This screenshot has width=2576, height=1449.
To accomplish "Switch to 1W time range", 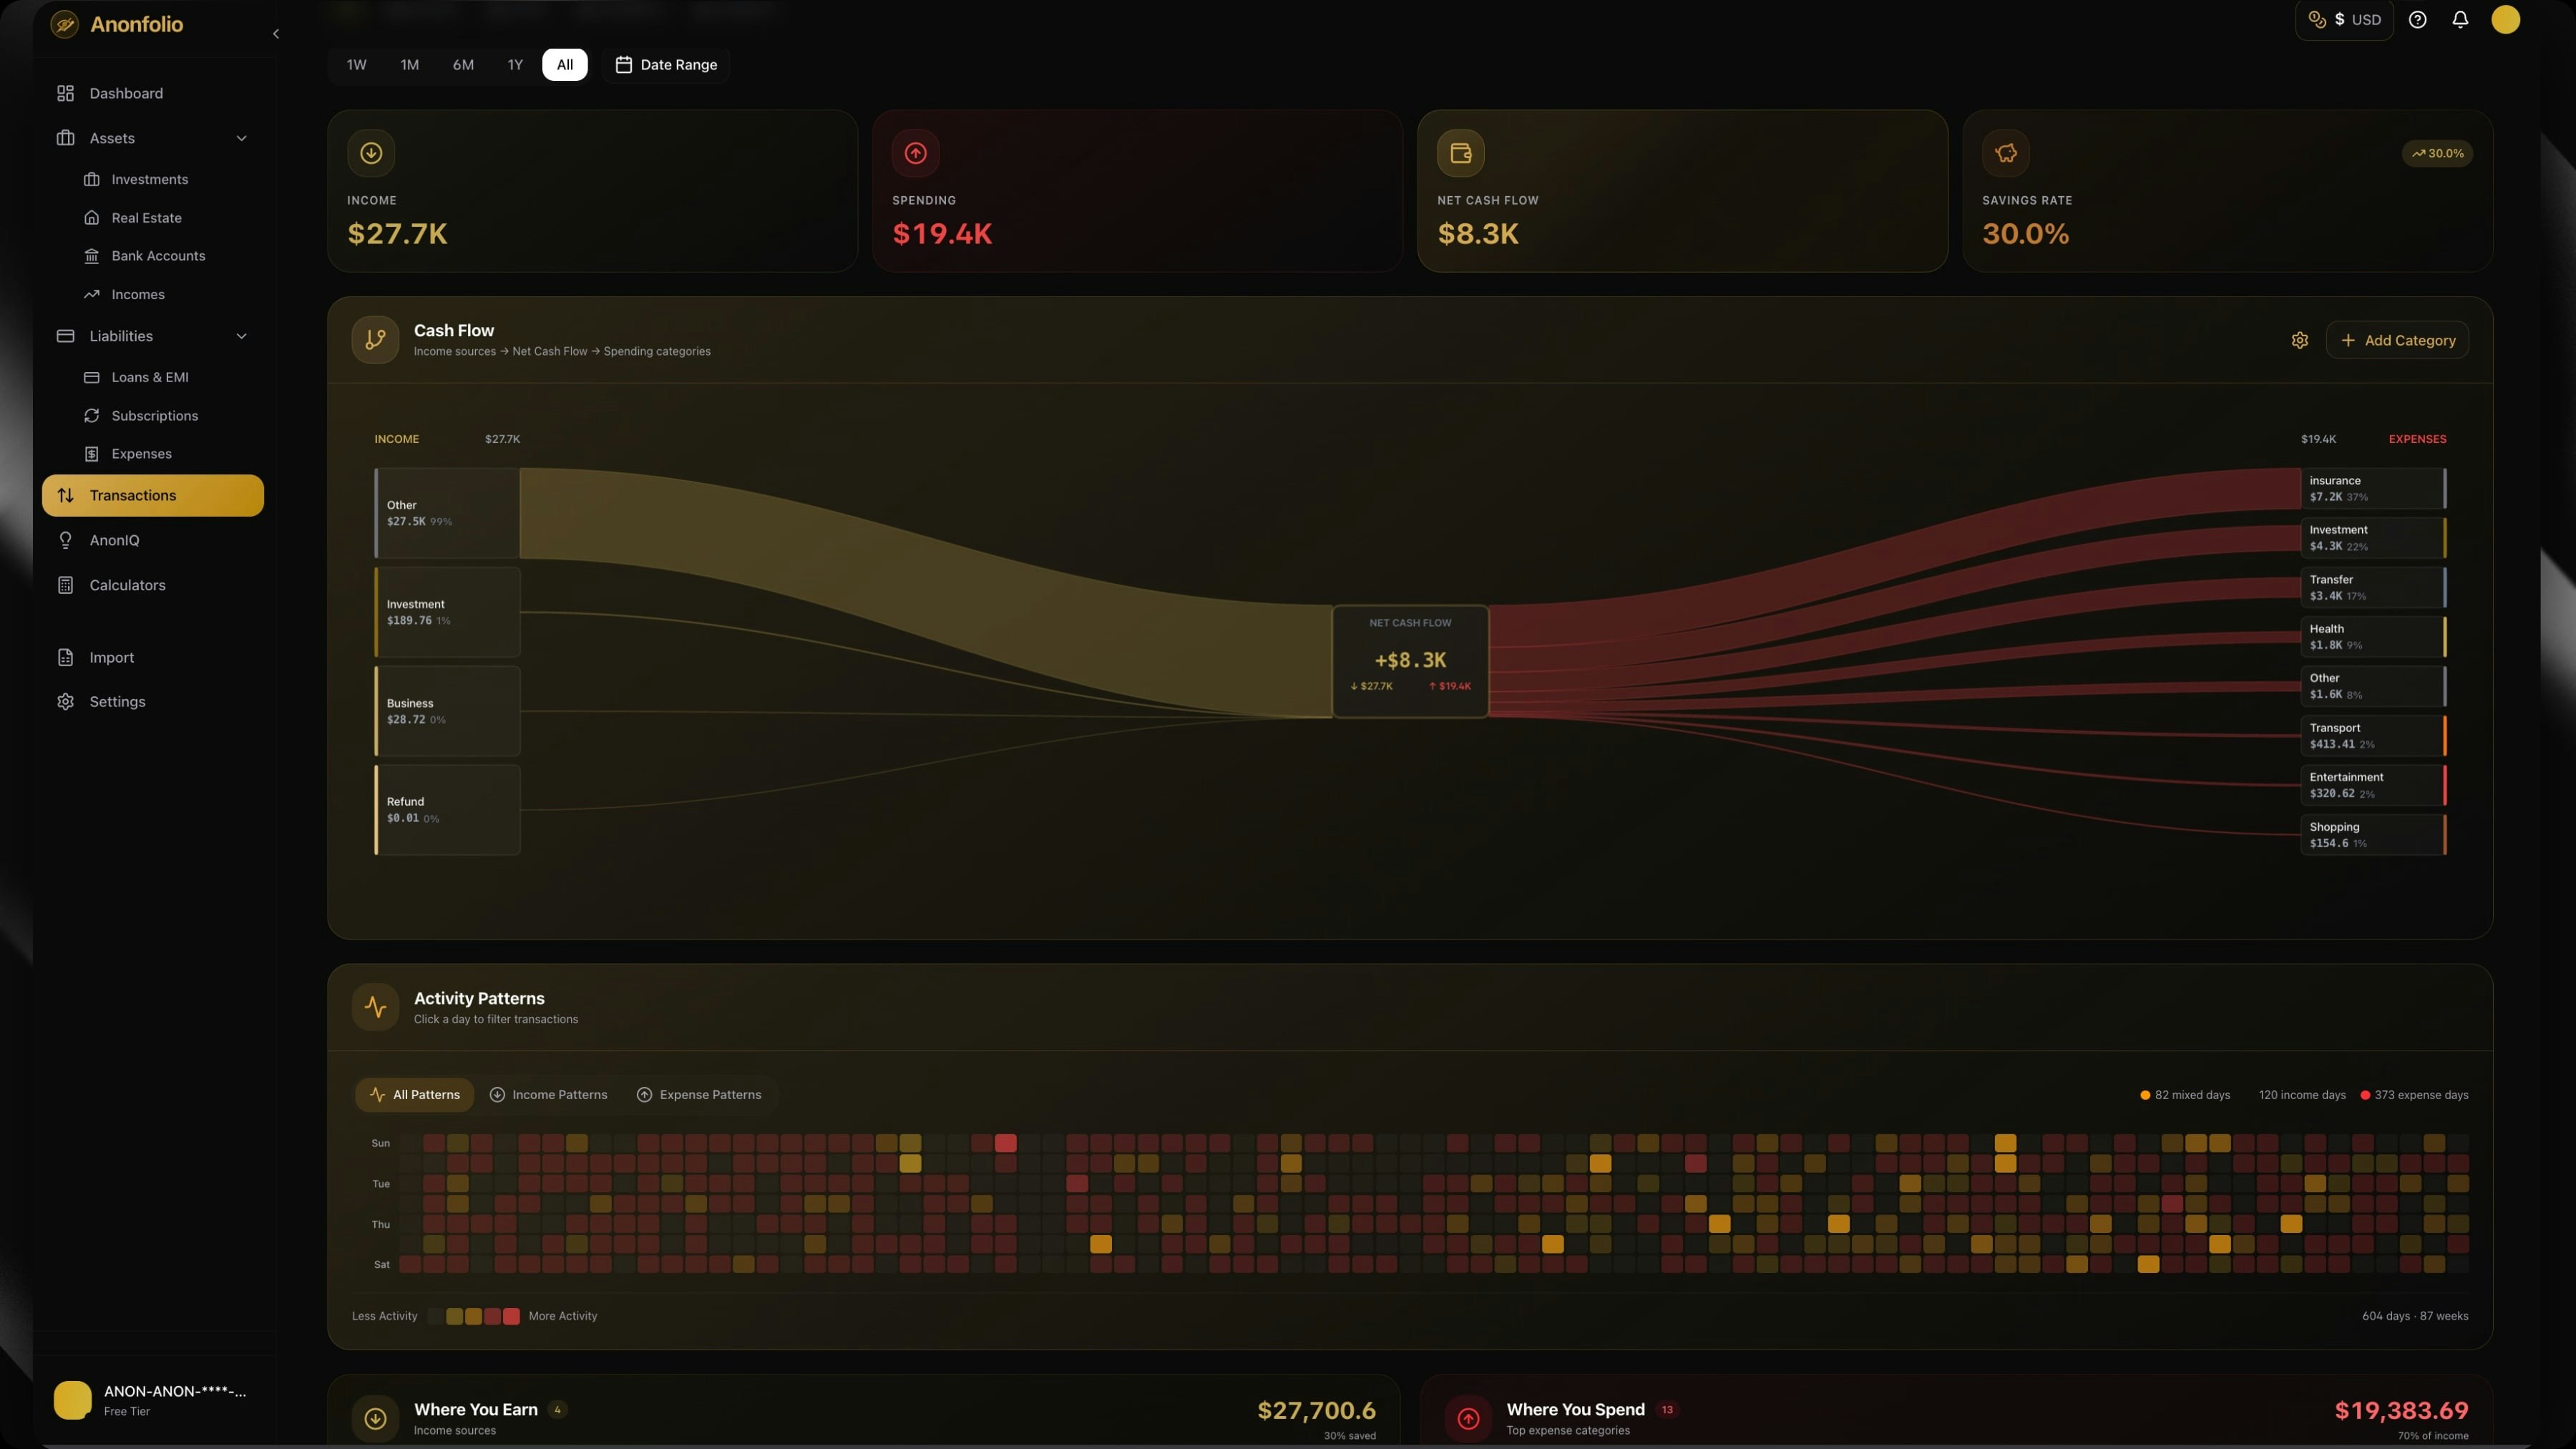I will 356,65.
